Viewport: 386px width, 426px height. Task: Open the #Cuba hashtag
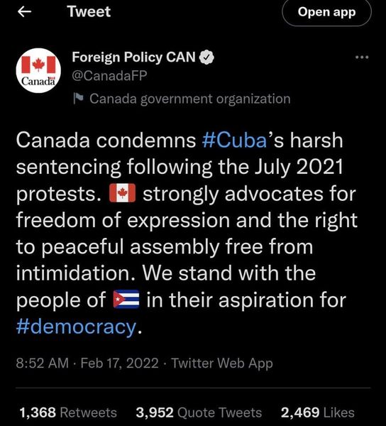pyautogui.click(x=235, y=141)
